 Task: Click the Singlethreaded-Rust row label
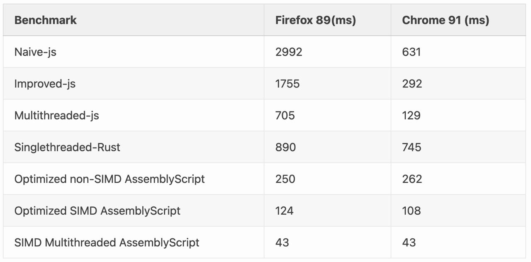click(x=67, y=147)
